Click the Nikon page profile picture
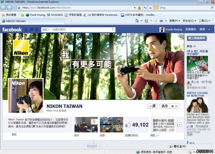Viewport: 215px width, 154px height. click(x=26, y=96)
